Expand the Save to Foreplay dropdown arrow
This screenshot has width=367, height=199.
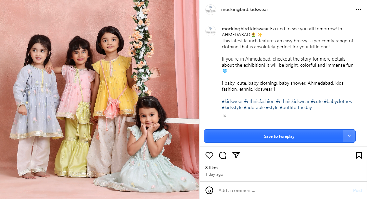[349, 136]
